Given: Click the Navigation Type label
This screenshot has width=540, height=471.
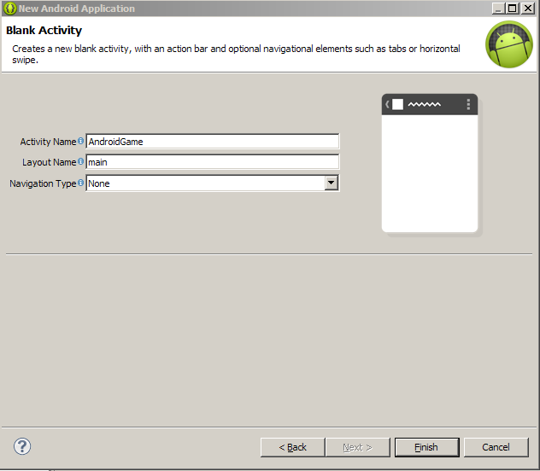Looking at the screenshot, I should pyautogui.click(x=43, y=183).
